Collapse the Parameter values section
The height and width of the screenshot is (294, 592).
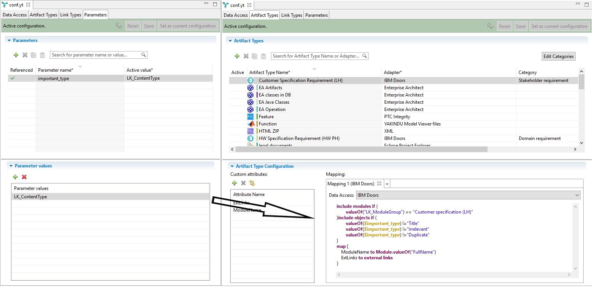(x=11, y=166)
